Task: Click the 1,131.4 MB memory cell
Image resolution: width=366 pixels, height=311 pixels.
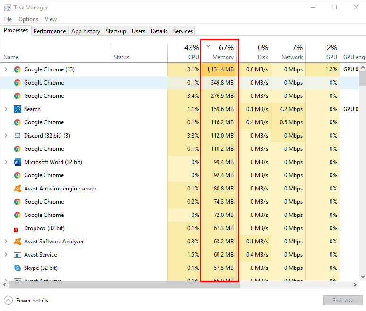Action: click(220, 69)
